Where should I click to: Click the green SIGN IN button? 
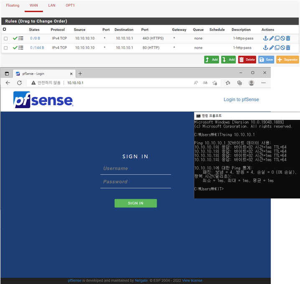(136, 203)
